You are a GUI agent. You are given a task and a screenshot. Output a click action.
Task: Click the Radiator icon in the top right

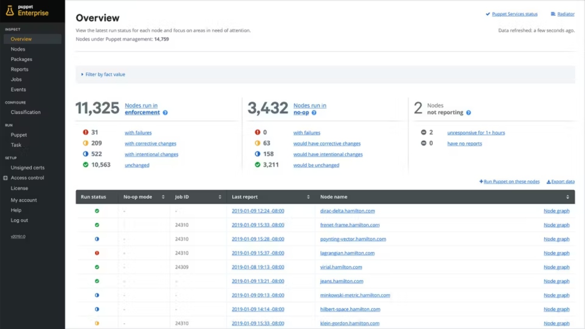[553, 14]
